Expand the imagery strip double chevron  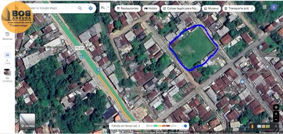[276, 126]
